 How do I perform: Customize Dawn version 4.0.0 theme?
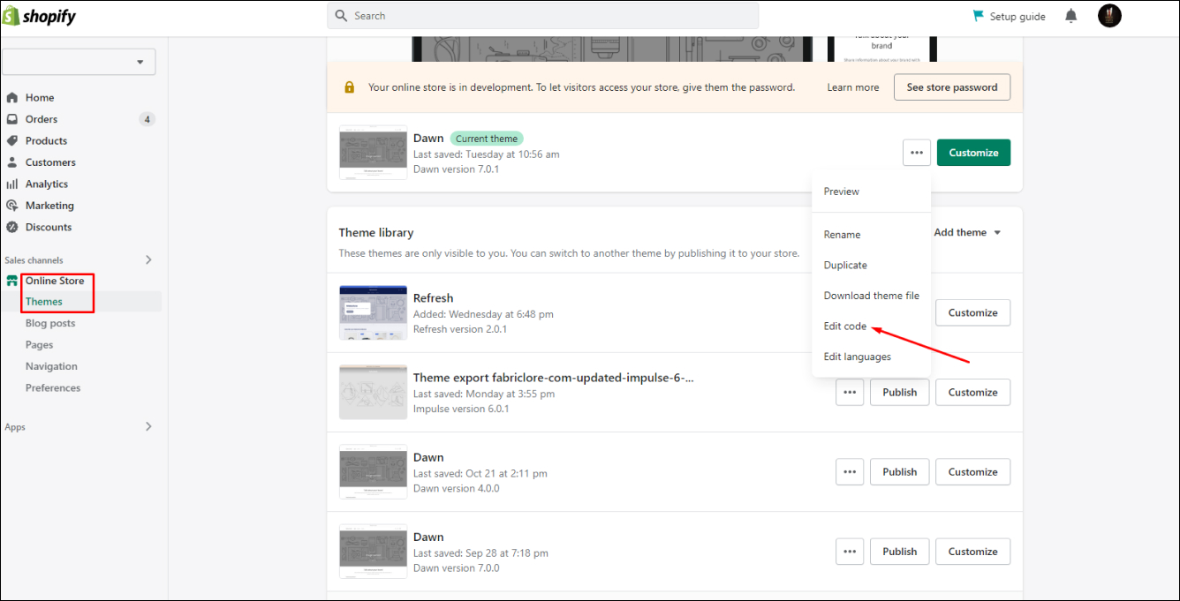972,472
